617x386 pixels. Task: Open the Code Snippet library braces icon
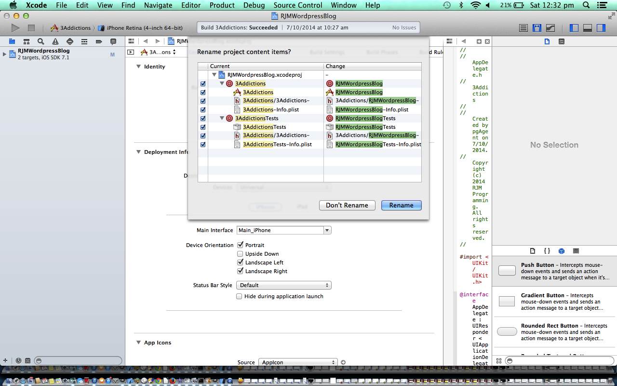click(547, 251)
